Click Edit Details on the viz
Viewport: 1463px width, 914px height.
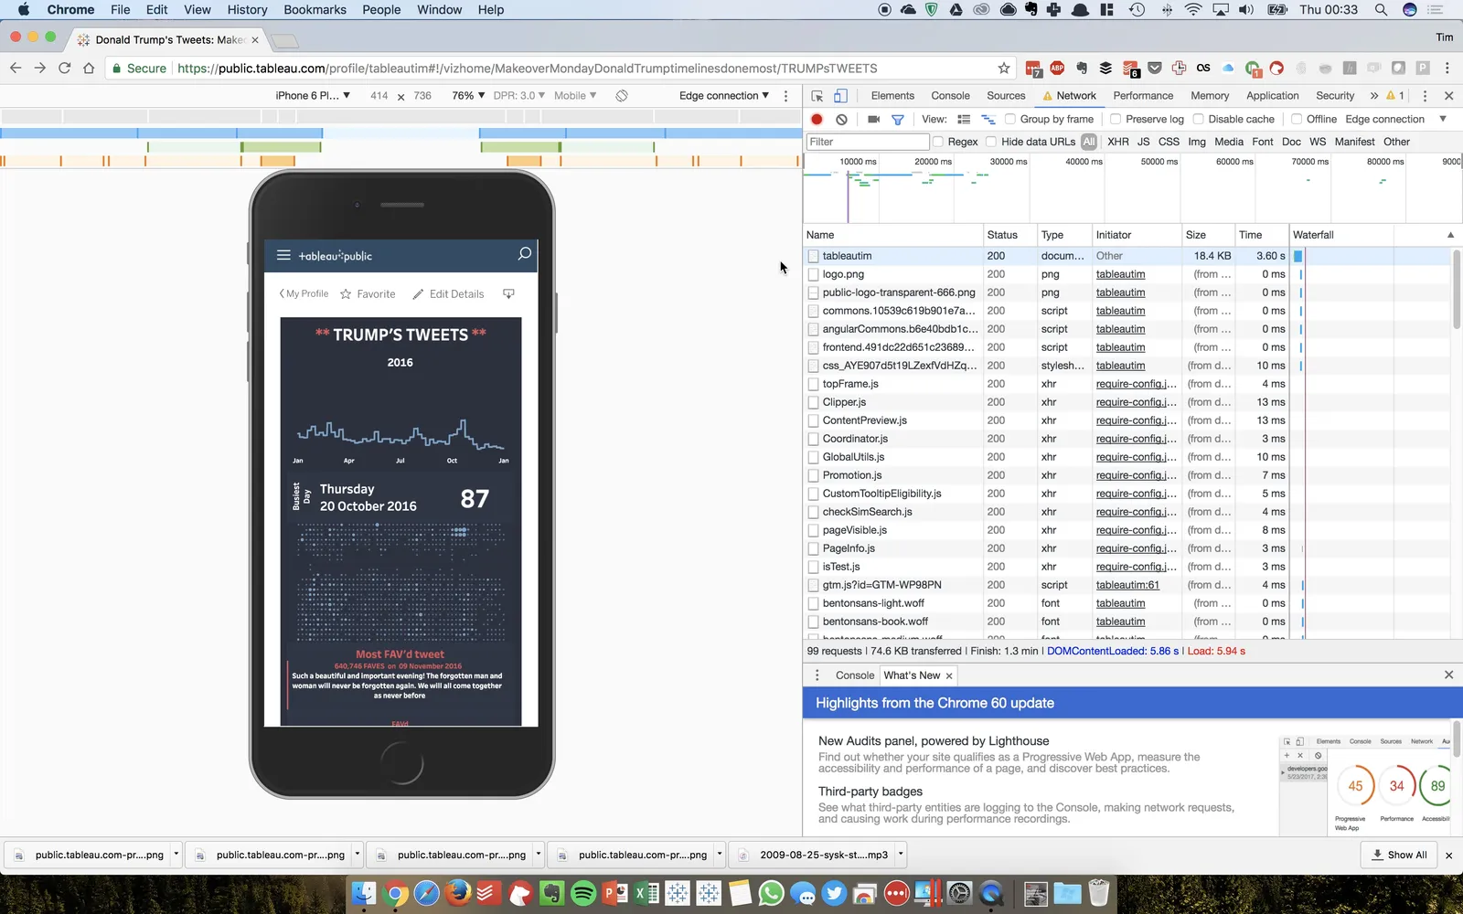click(448, 294)
